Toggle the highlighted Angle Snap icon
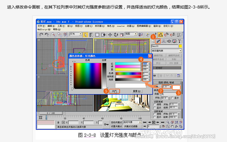This screenshot has width=227, height=142. [x=160, y=35]
